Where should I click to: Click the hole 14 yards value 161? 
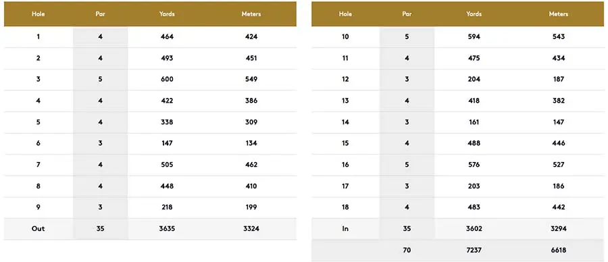pos(474,122)
